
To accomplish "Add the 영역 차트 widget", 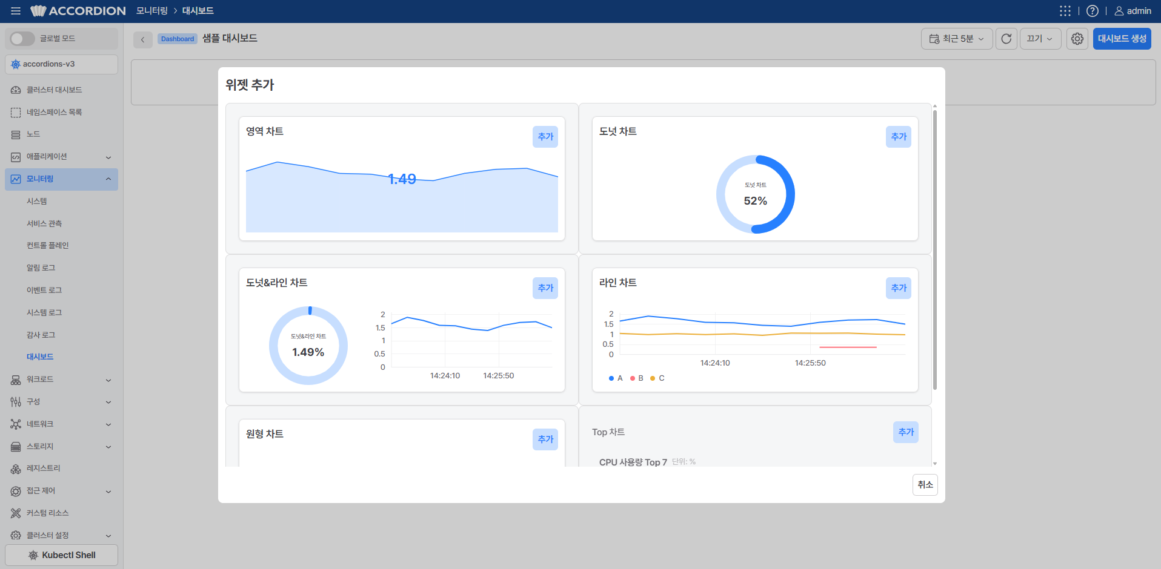I will 545,137.
